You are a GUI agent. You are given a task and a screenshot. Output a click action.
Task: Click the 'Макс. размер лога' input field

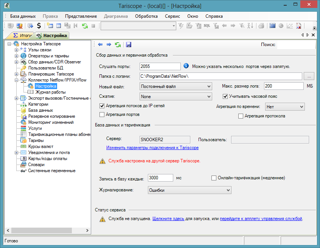point(284,86)
